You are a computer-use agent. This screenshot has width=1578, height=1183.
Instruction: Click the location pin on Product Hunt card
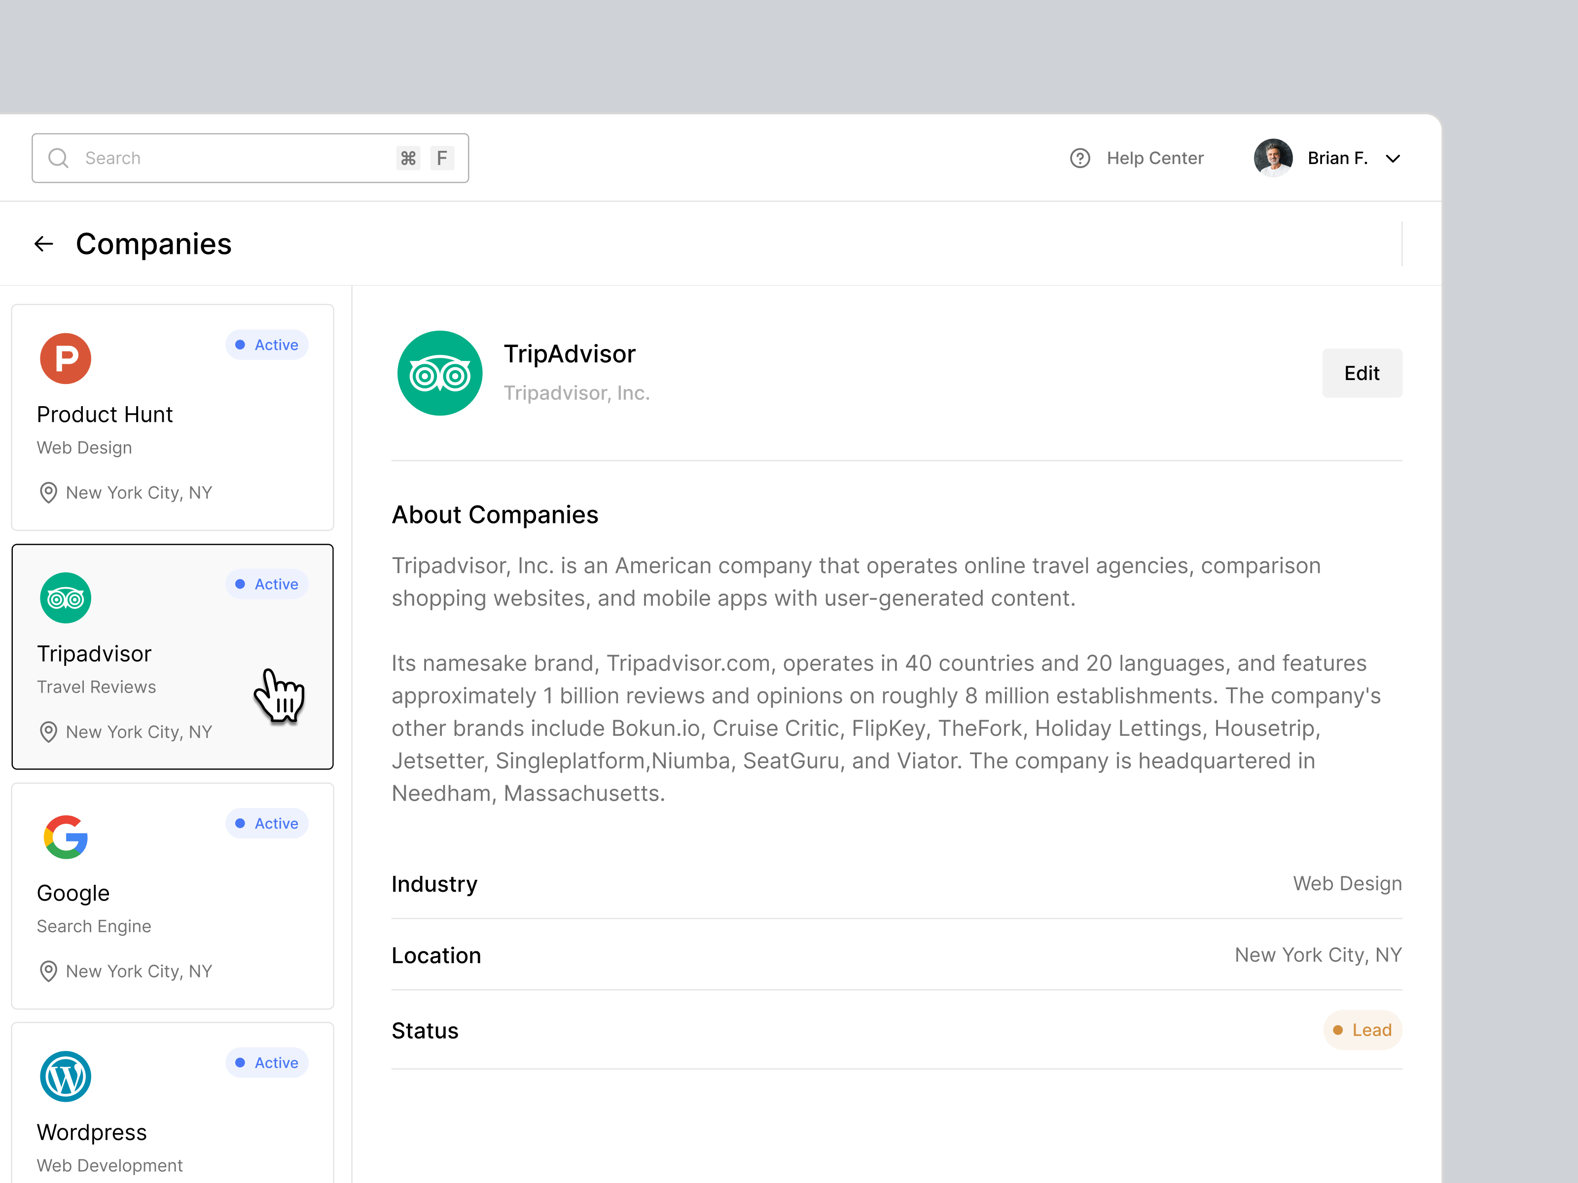click(48, 493)
